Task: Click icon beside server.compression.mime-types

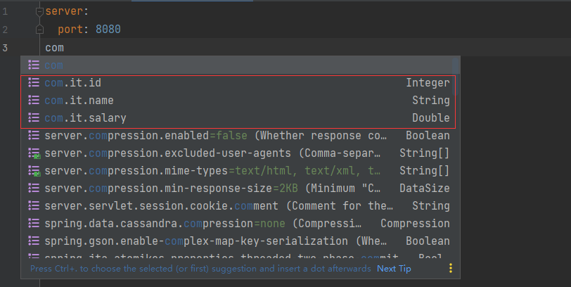Action: pyautogui.click(x=34, y=171)
